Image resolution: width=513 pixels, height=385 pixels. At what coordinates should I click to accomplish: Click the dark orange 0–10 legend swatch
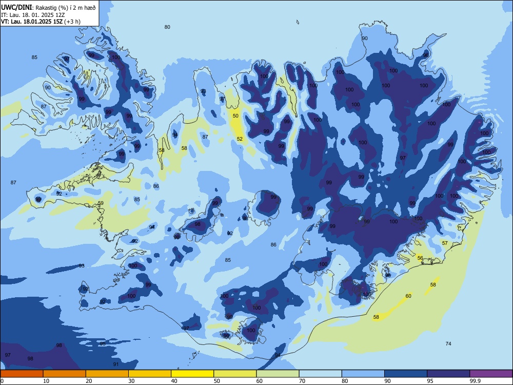(x=22, y=374)
